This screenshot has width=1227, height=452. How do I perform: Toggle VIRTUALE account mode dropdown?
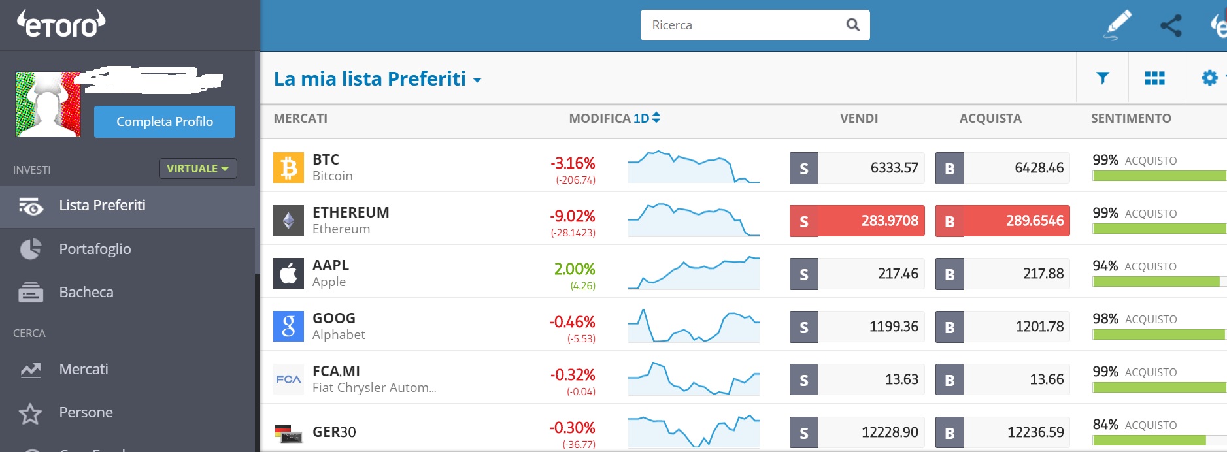point(198,169)
